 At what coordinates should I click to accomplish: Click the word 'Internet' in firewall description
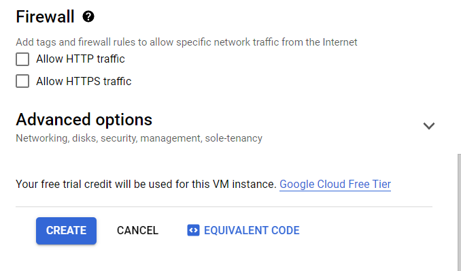[340, 42]
